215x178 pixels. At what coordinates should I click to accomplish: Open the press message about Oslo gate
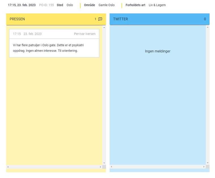pyautogui.click(x=54, y=48)
